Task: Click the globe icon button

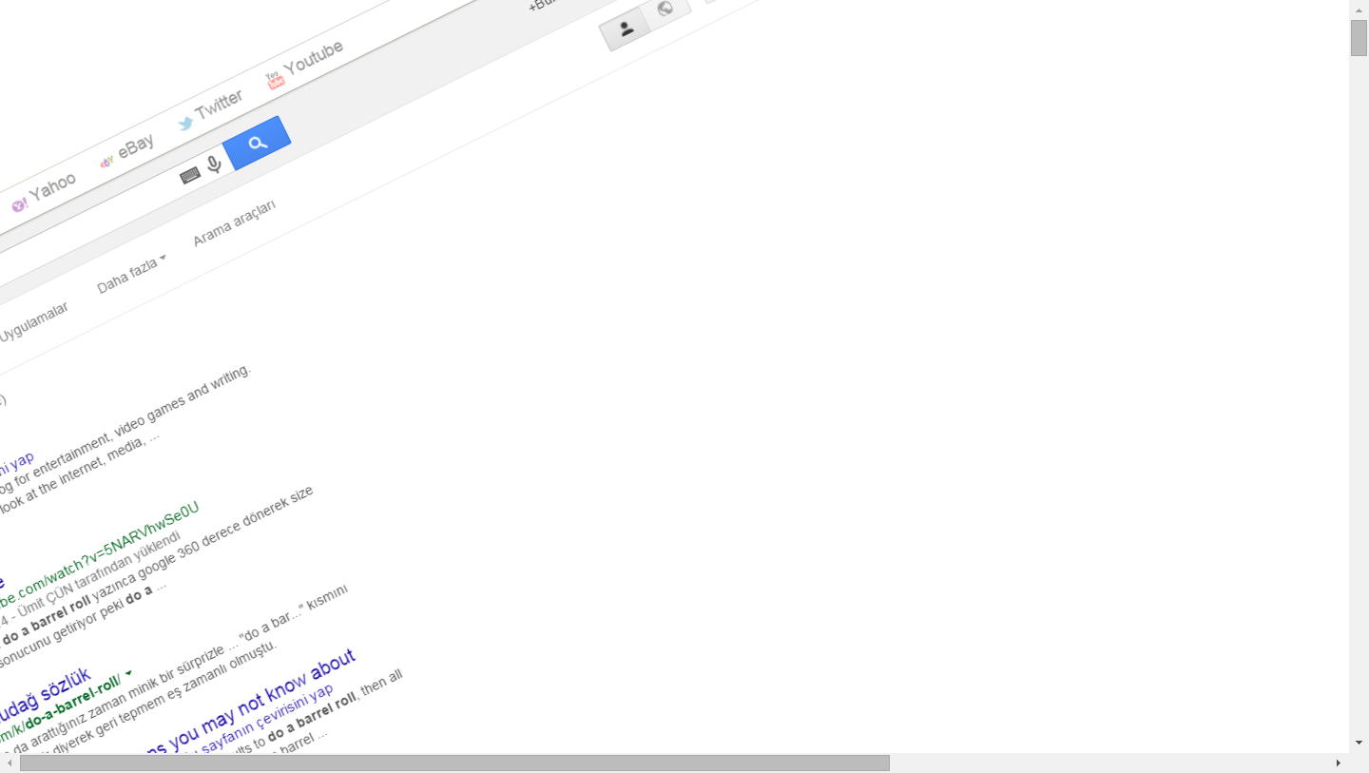Action: [x=665, y=10]
